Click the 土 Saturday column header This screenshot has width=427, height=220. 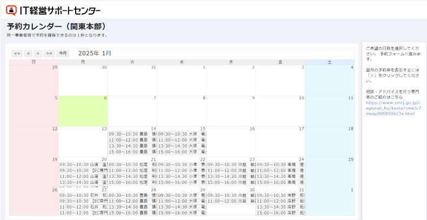pos(330,62)
